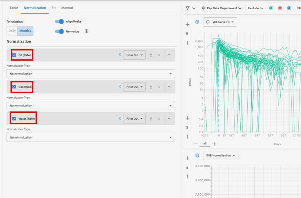Uncheck the Oil (Rate) checkbox
The width and height of the screenshot is (301, 198).
point(14,55)
